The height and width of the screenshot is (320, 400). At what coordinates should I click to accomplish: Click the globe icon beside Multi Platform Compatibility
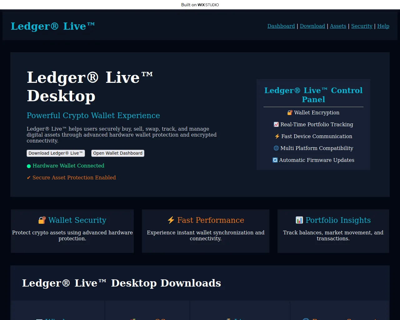pos(276,148)
